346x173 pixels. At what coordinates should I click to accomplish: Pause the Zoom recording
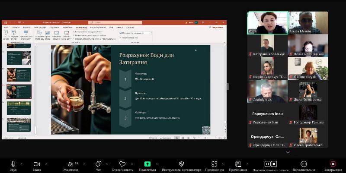[267, 164]
